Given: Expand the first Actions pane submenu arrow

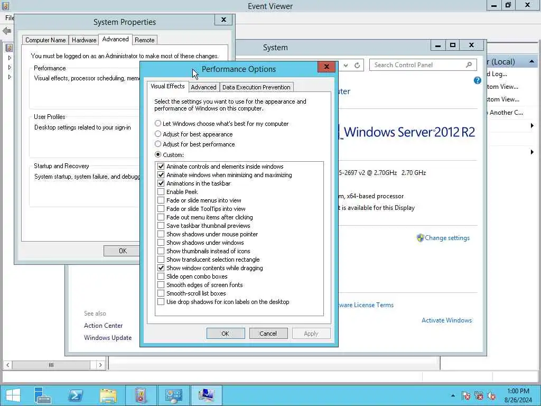Looking at the screenshot, I should [x=532, y=126].
